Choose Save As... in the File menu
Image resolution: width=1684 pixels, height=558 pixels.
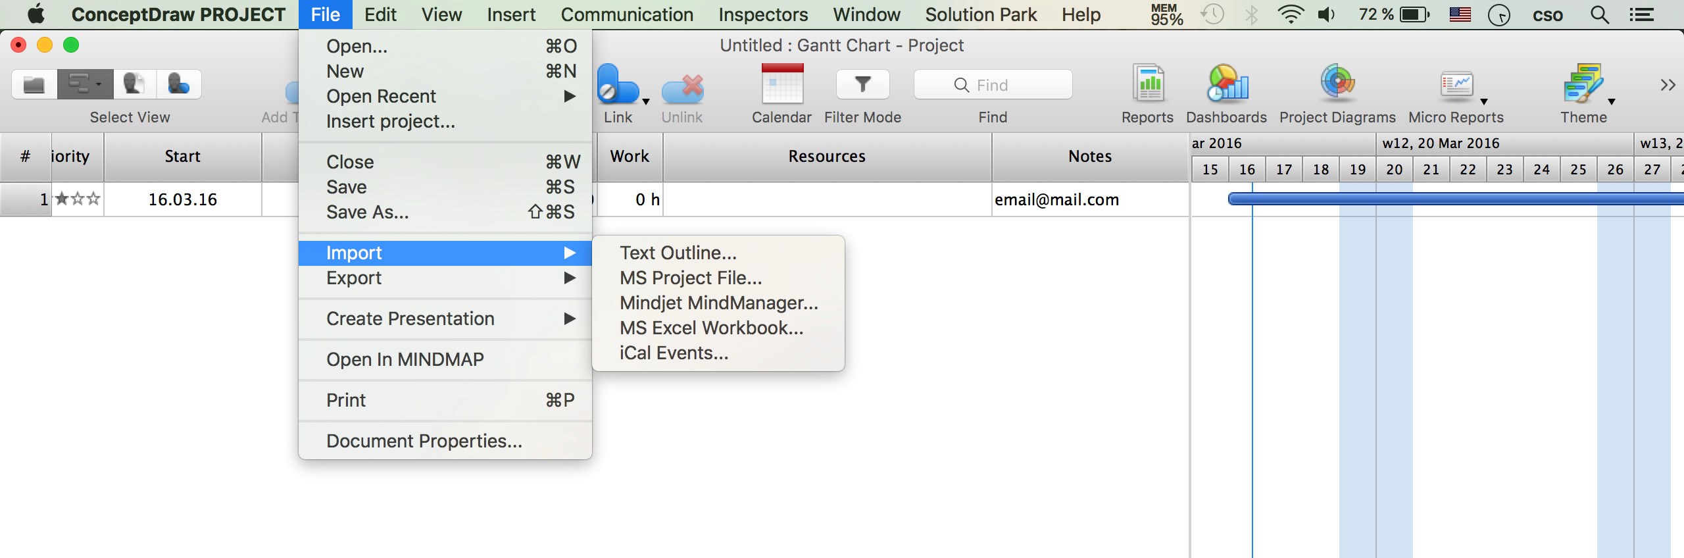tap(445, 212)
